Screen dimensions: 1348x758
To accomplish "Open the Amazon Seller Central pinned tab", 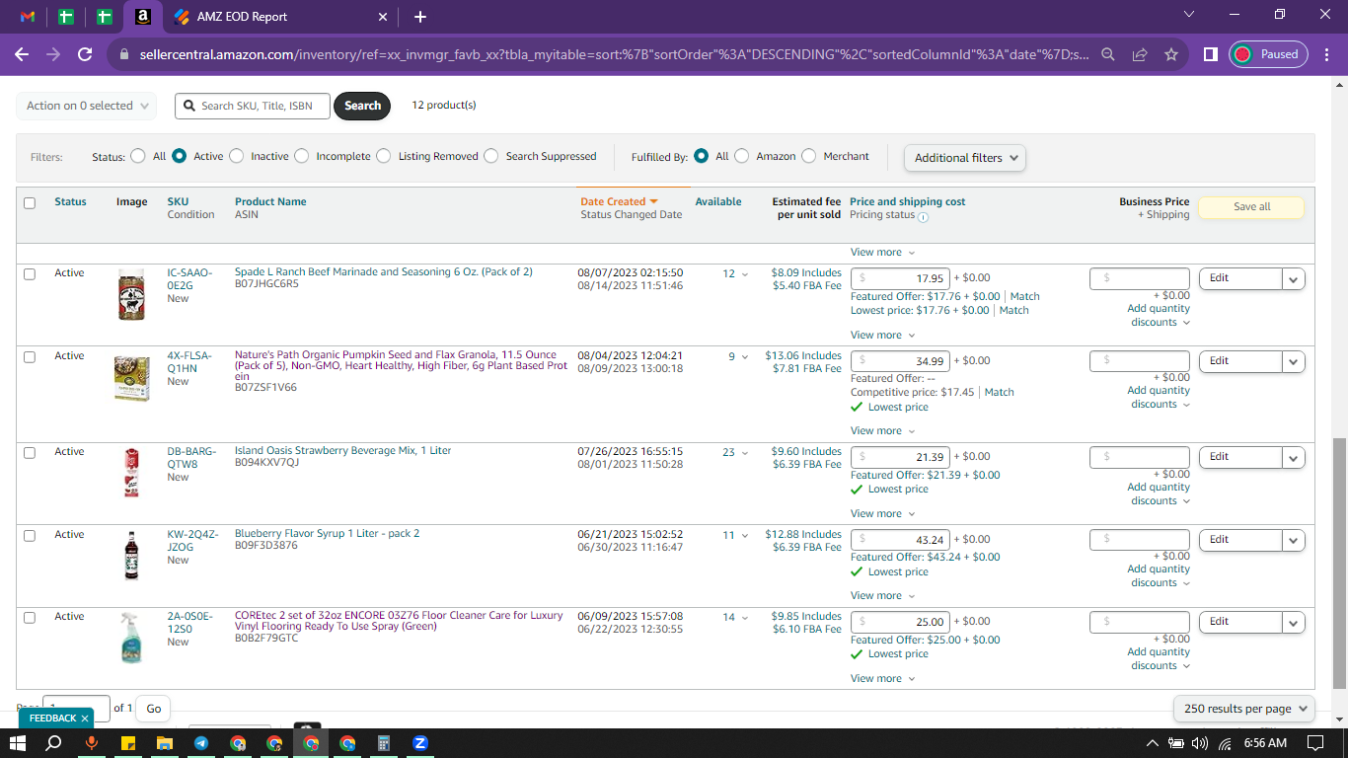I will click(x=143, y=17).
